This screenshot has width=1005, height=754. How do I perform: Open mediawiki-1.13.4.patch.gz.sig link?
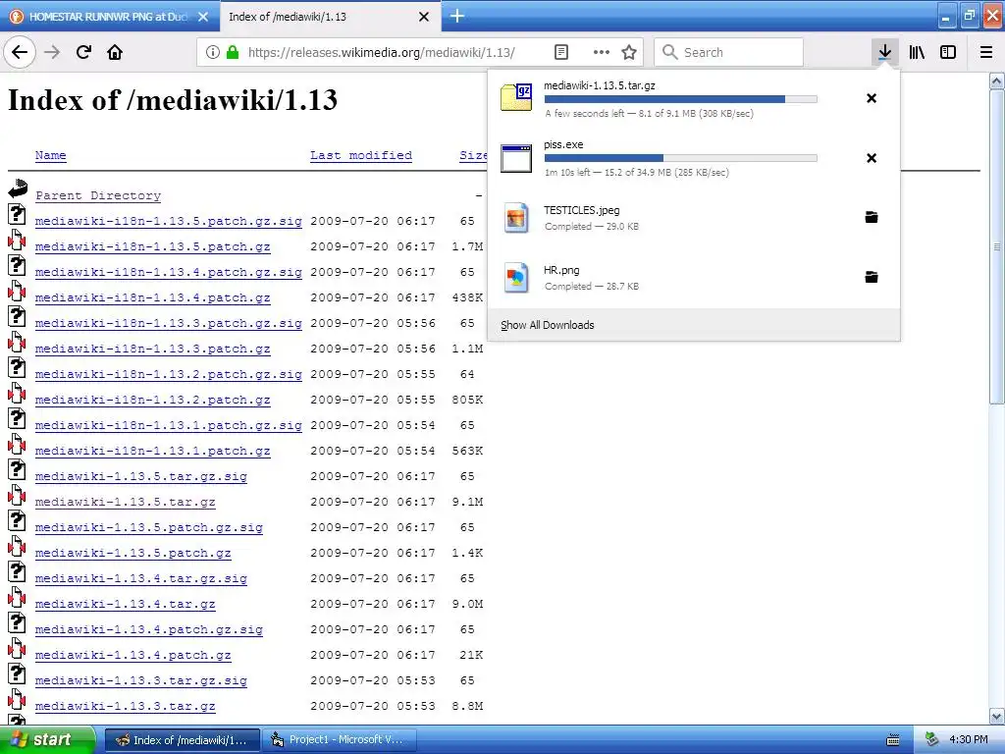click(149, 629)
